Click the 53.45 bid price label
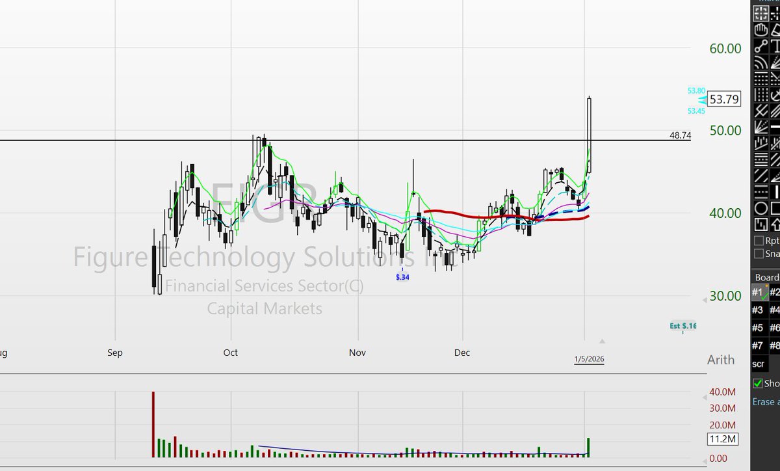This screenshot has width=780, height=471. (696, 111)
